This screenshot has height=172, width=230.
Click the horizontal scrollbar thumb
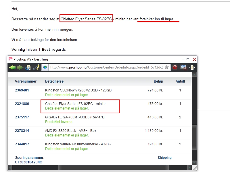point(113,168)
